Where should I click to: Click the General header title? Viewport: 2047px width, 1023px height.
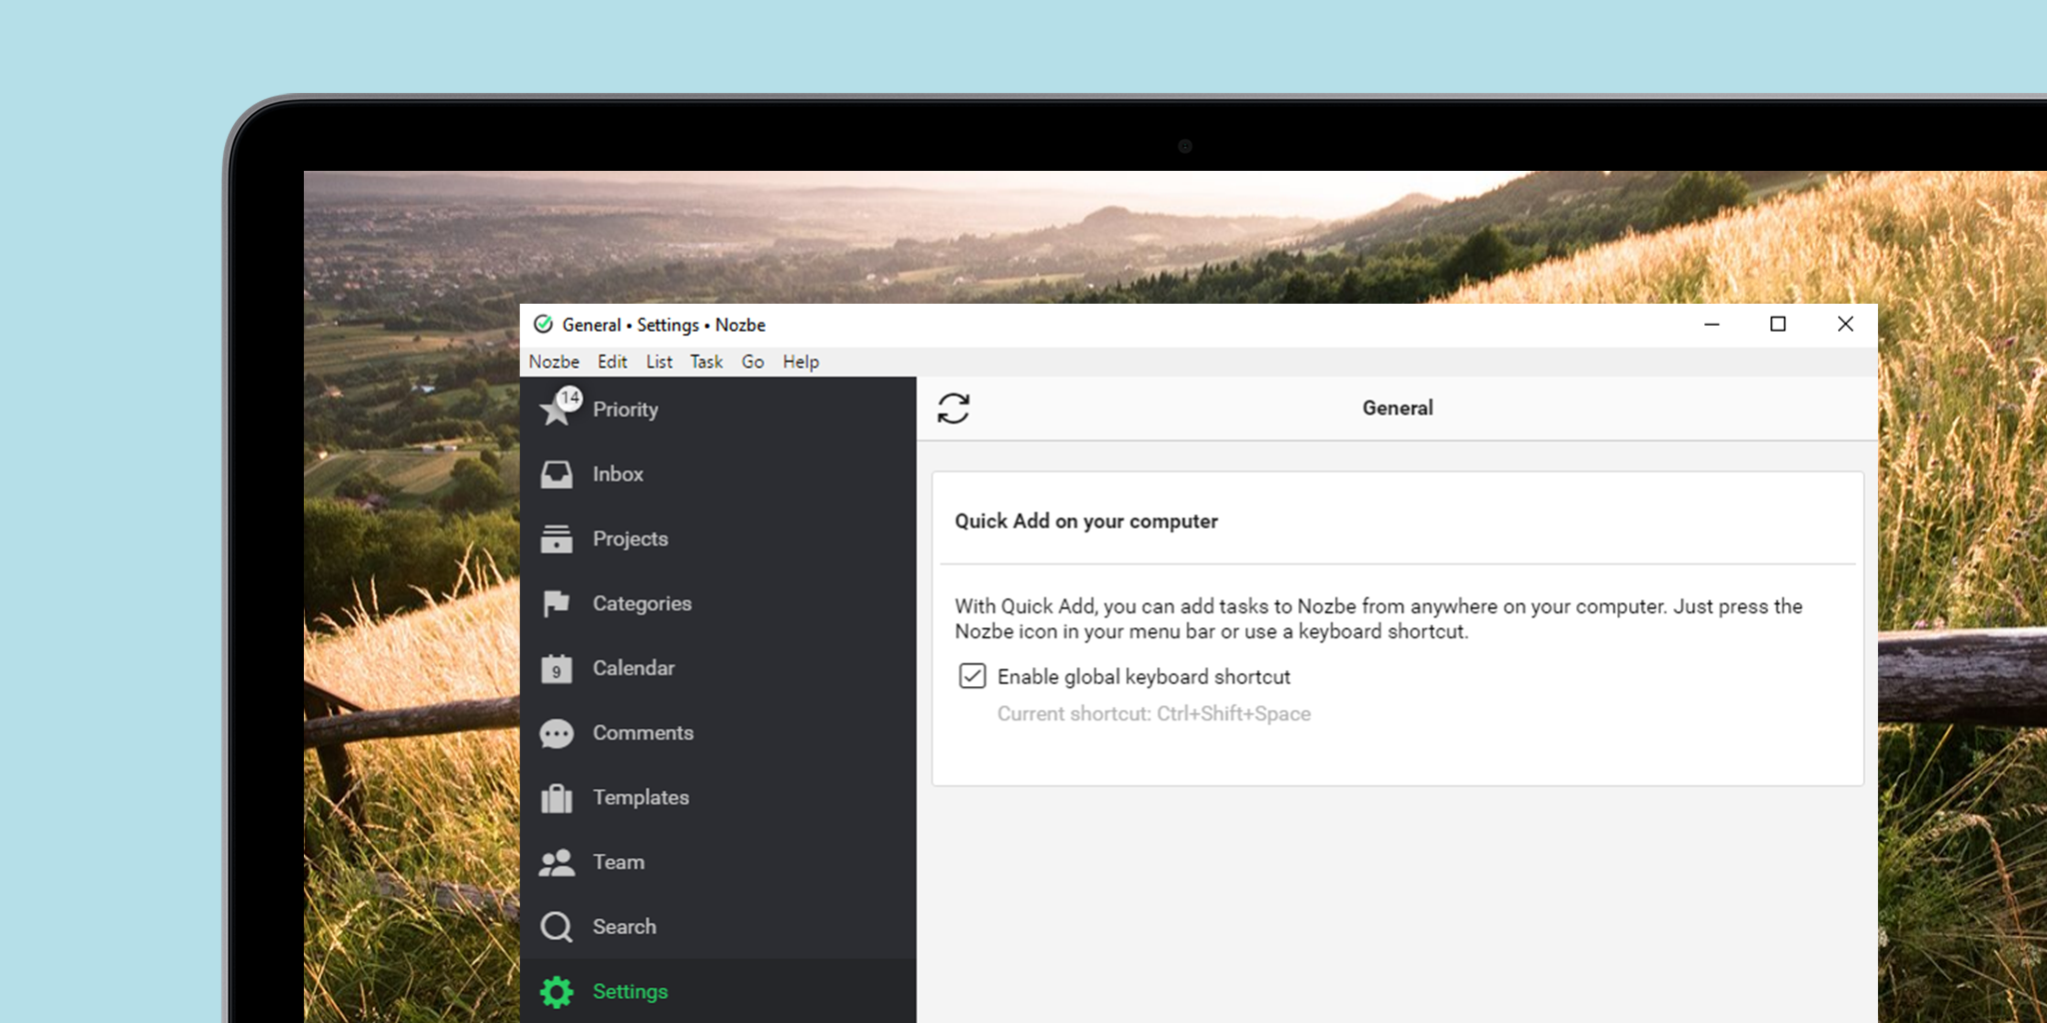1397,408
